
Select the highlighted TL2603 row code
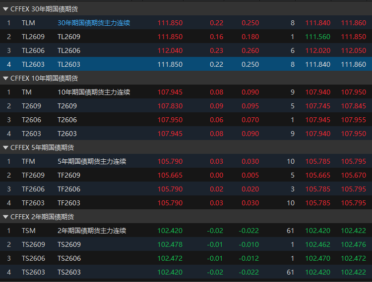pyautogui.click(x=33, y=64)
